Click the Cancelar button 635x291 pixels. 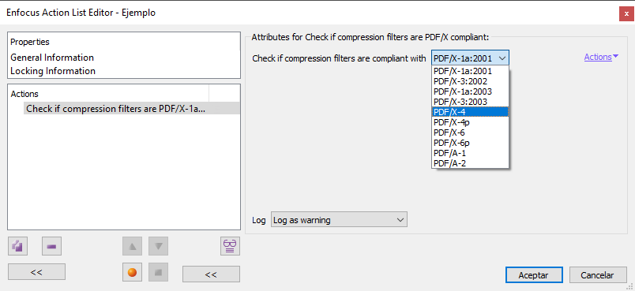(x=597, y=274)
